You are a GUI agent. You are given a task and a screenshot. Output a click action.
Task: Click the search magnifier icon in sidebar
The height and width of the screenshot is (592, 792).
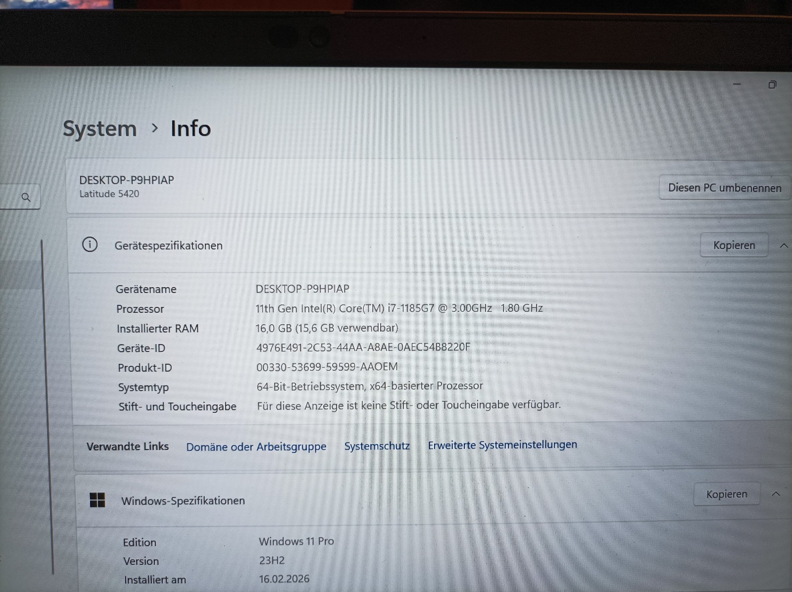pos(26,197)
